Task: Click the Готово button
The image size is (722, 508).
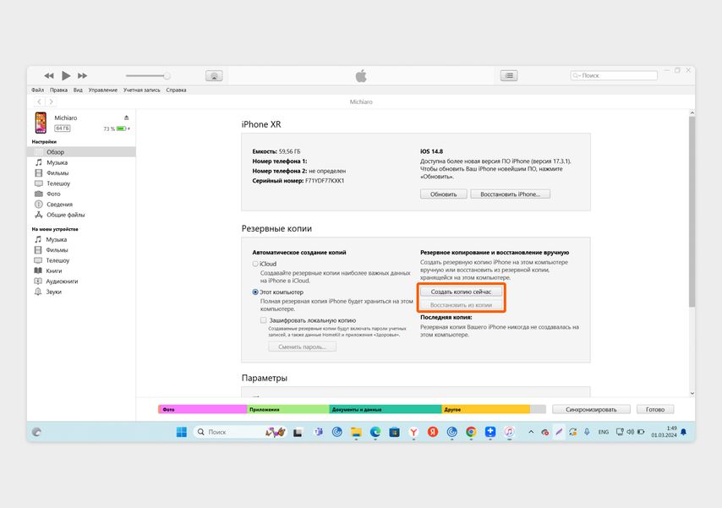Action: coord(654,409)
